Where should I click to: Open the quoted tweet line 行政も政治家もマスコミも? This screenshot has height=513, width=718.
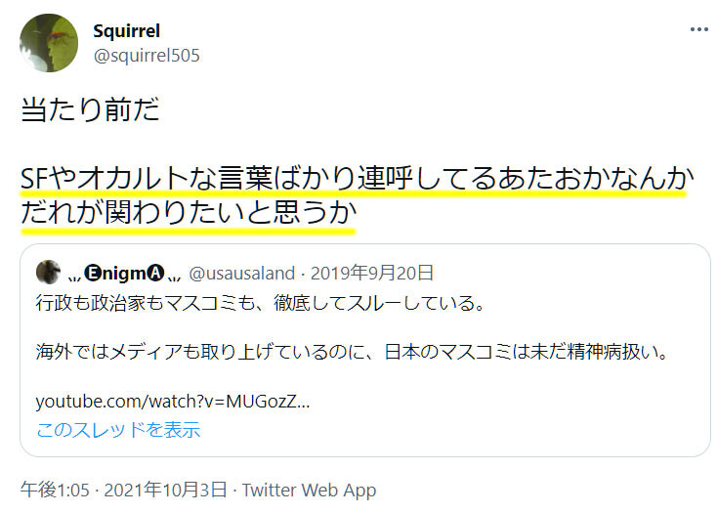pos(260,303)
